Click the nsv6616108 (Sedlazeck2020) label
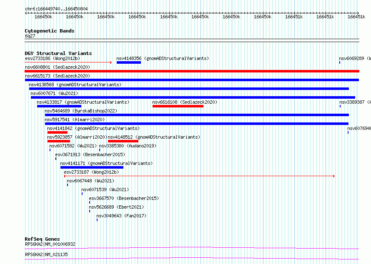The height and width of the screenshot is (264, 371). click(x=185, y=102)
